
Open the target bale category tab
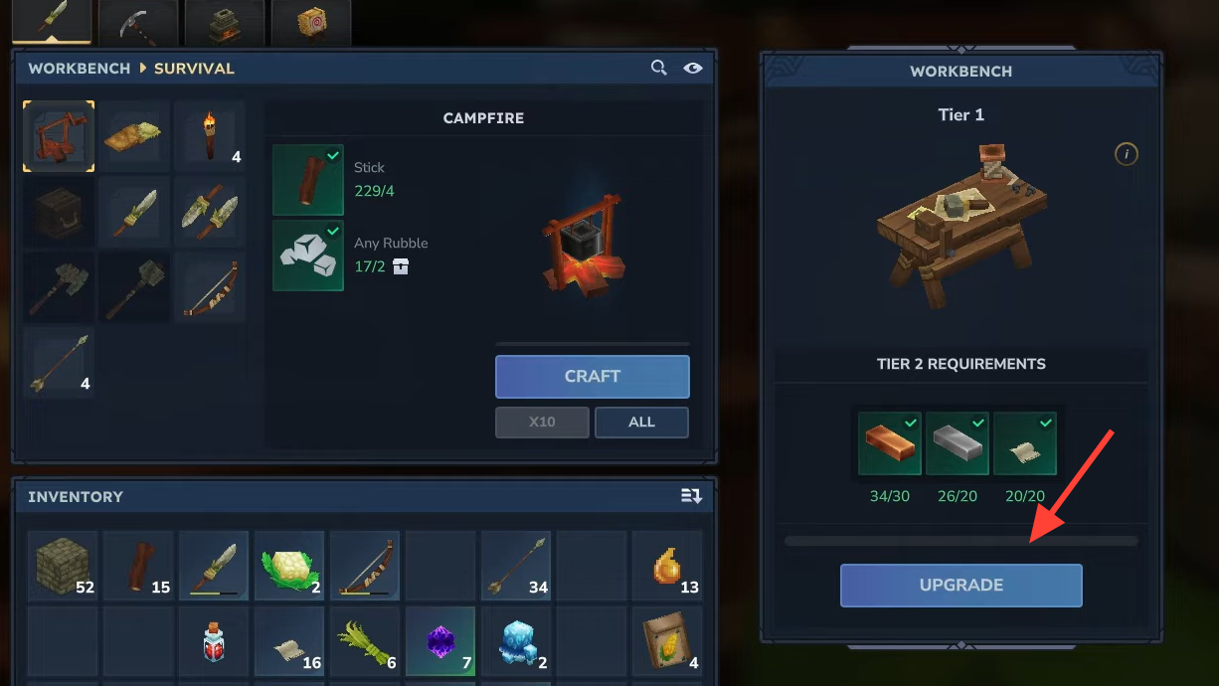point(311,24)
